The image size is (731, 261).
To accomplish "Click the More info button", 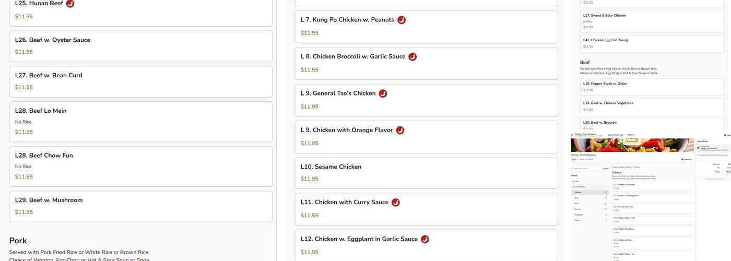I will [686, 159].
